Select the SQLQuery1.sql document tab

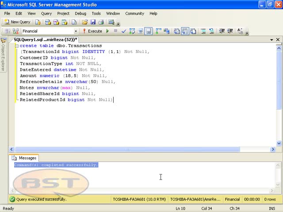click(x=45, y=39)
